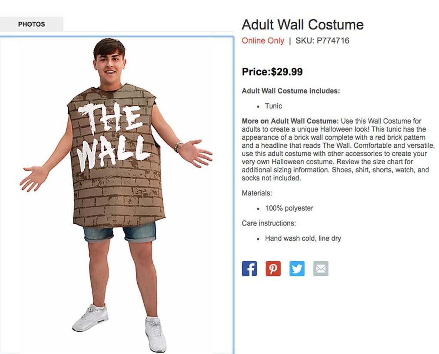
Task: Click the Materials label
Action: 257,193
